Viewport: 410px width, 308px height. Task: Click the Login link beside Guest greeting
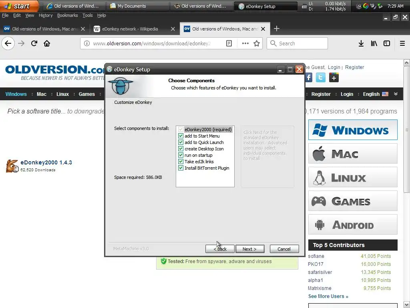point(334,67)
